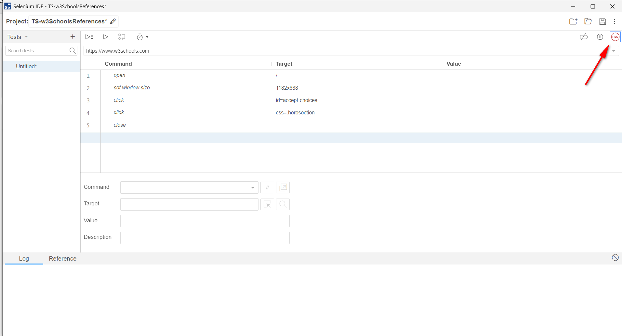Open an existing project folder icon
Screen dimensions: 622x336
coord(588,21)
